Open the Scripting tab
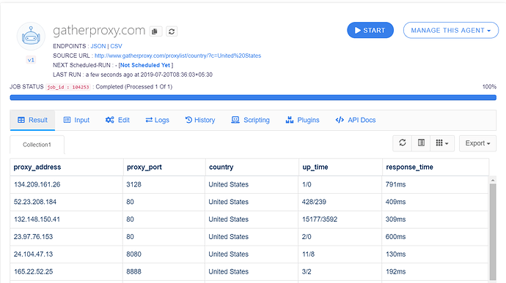506x283 pixels. (250, 120)
